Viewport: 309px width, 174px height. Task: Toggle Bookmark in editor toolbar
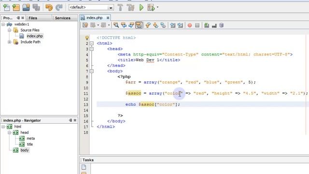pyautogui.click(x=163, y=25)
